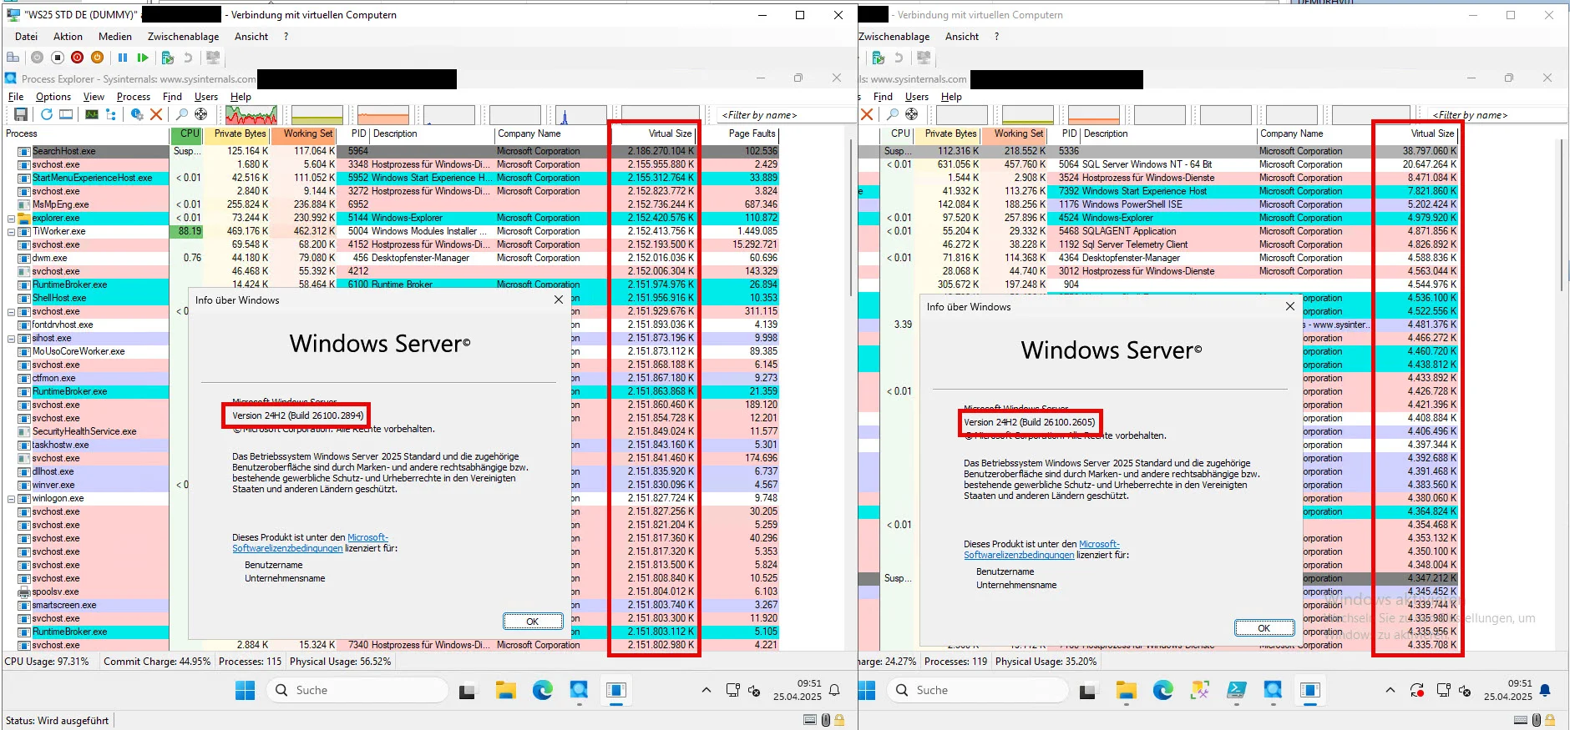Sort by Private Bytes column, right window
Screen dimensions: 1570x730
949,133
